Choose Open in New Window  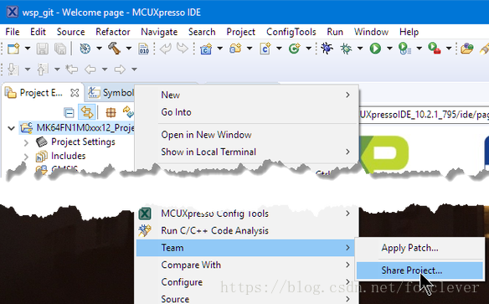pyautogui.click(x=247, y=135)
